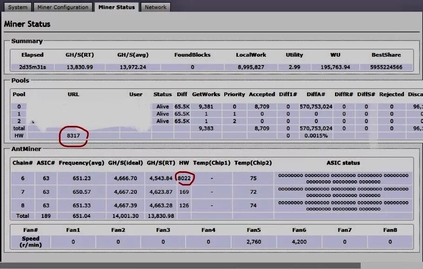This screenshot has height=269, width=423.
Task: Click chain 7 ideal hashrate 4,667.20
Action: (x=126, y=192)
